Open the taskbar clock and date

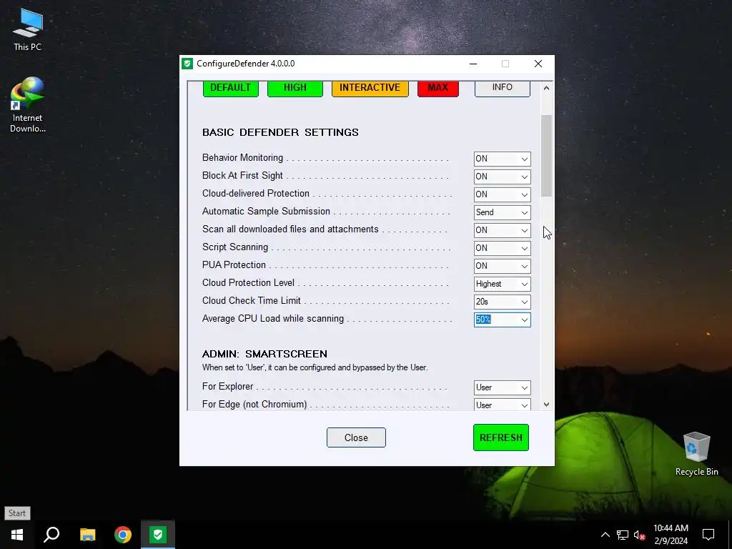[671, 535]
